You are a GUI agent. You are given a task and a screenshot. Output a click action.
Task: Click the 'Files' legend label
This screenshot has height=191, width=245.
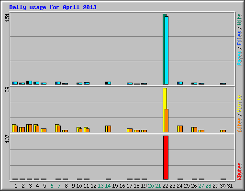point(240,38)
